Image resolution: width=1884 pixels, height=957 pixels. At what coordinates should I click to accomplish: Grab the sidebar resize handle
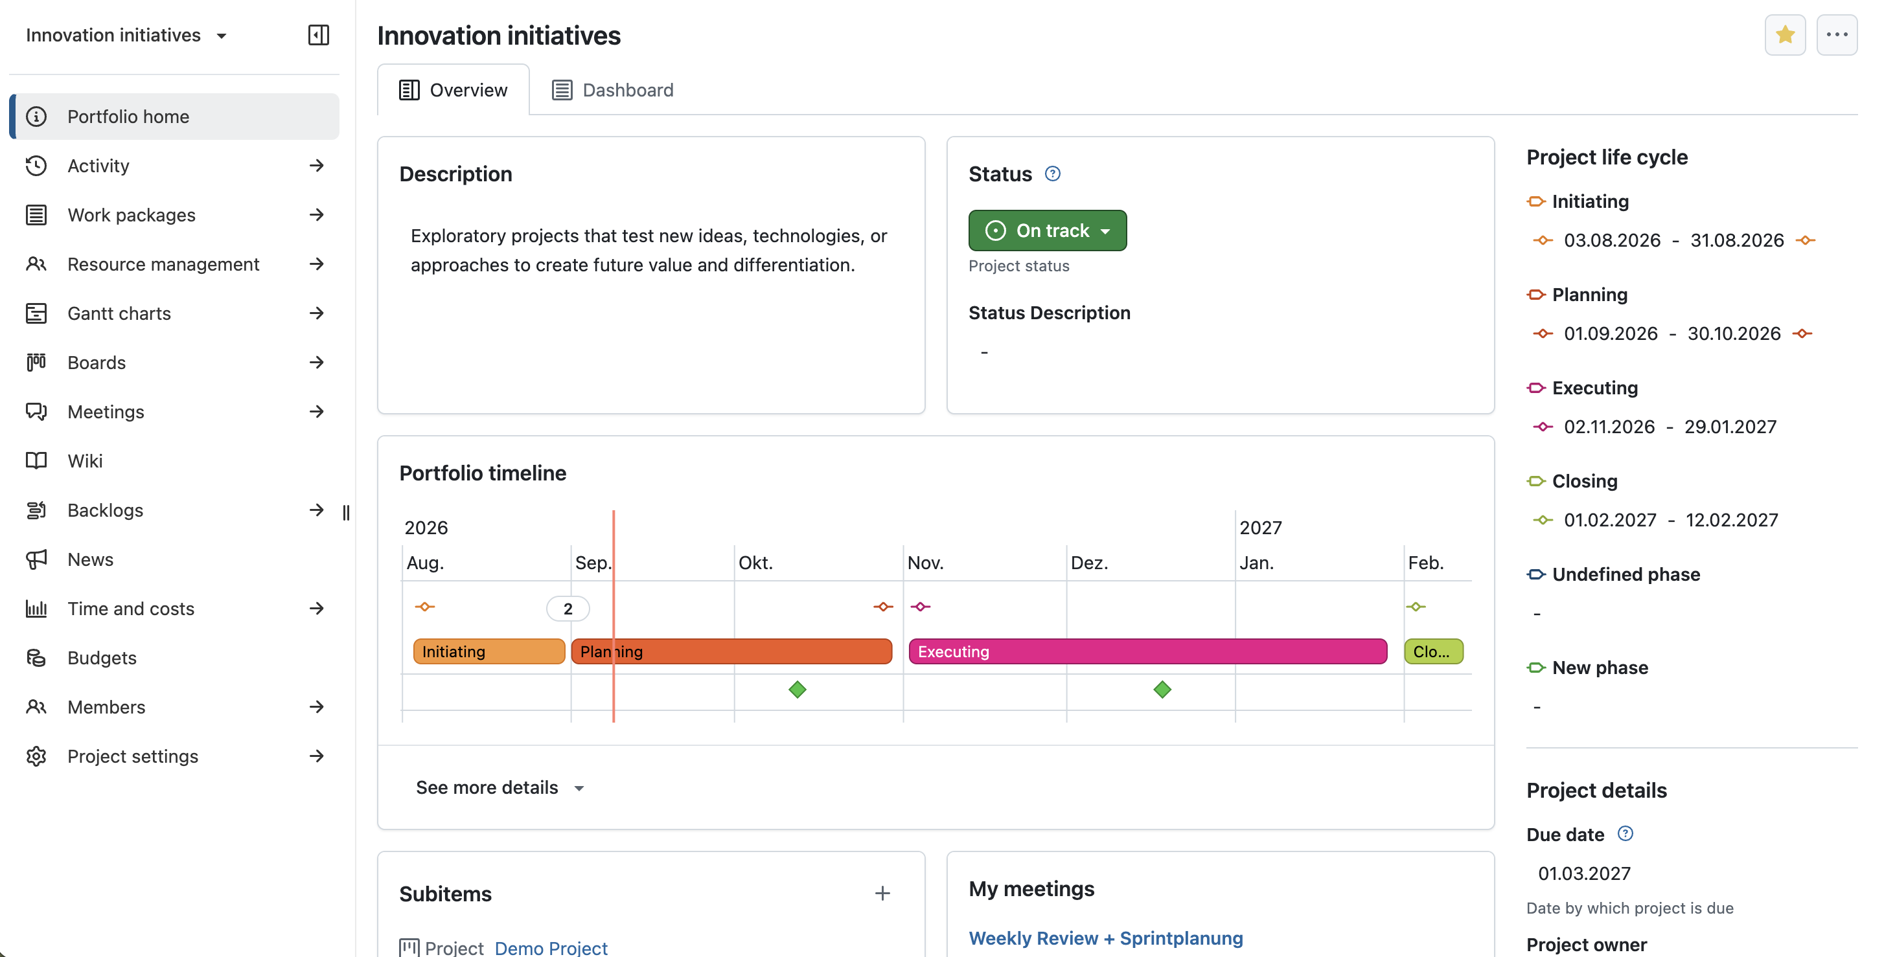pos(346,513)
